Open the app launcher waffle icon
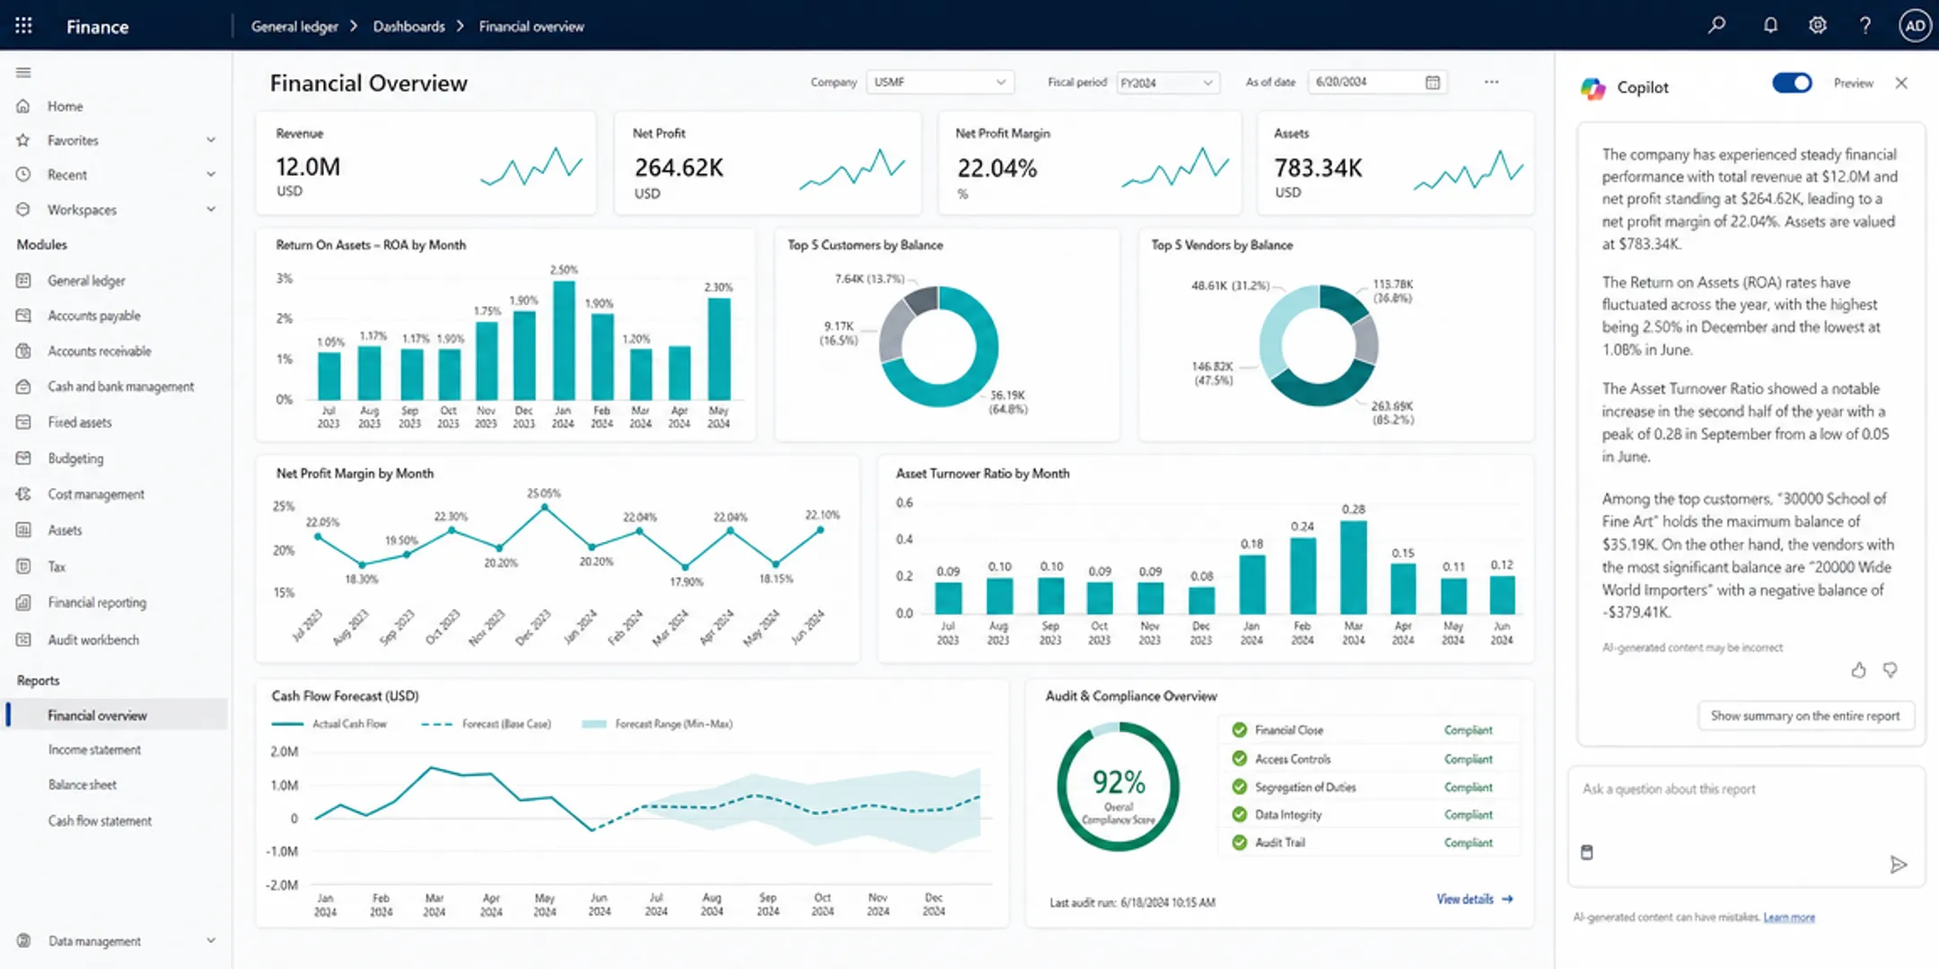The width and height of the screenshot is (1939, 969). tap(24, 26)
